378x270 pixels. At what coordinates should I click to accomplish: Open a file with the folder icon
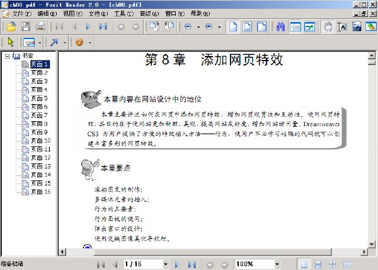(x=11, y=26)
